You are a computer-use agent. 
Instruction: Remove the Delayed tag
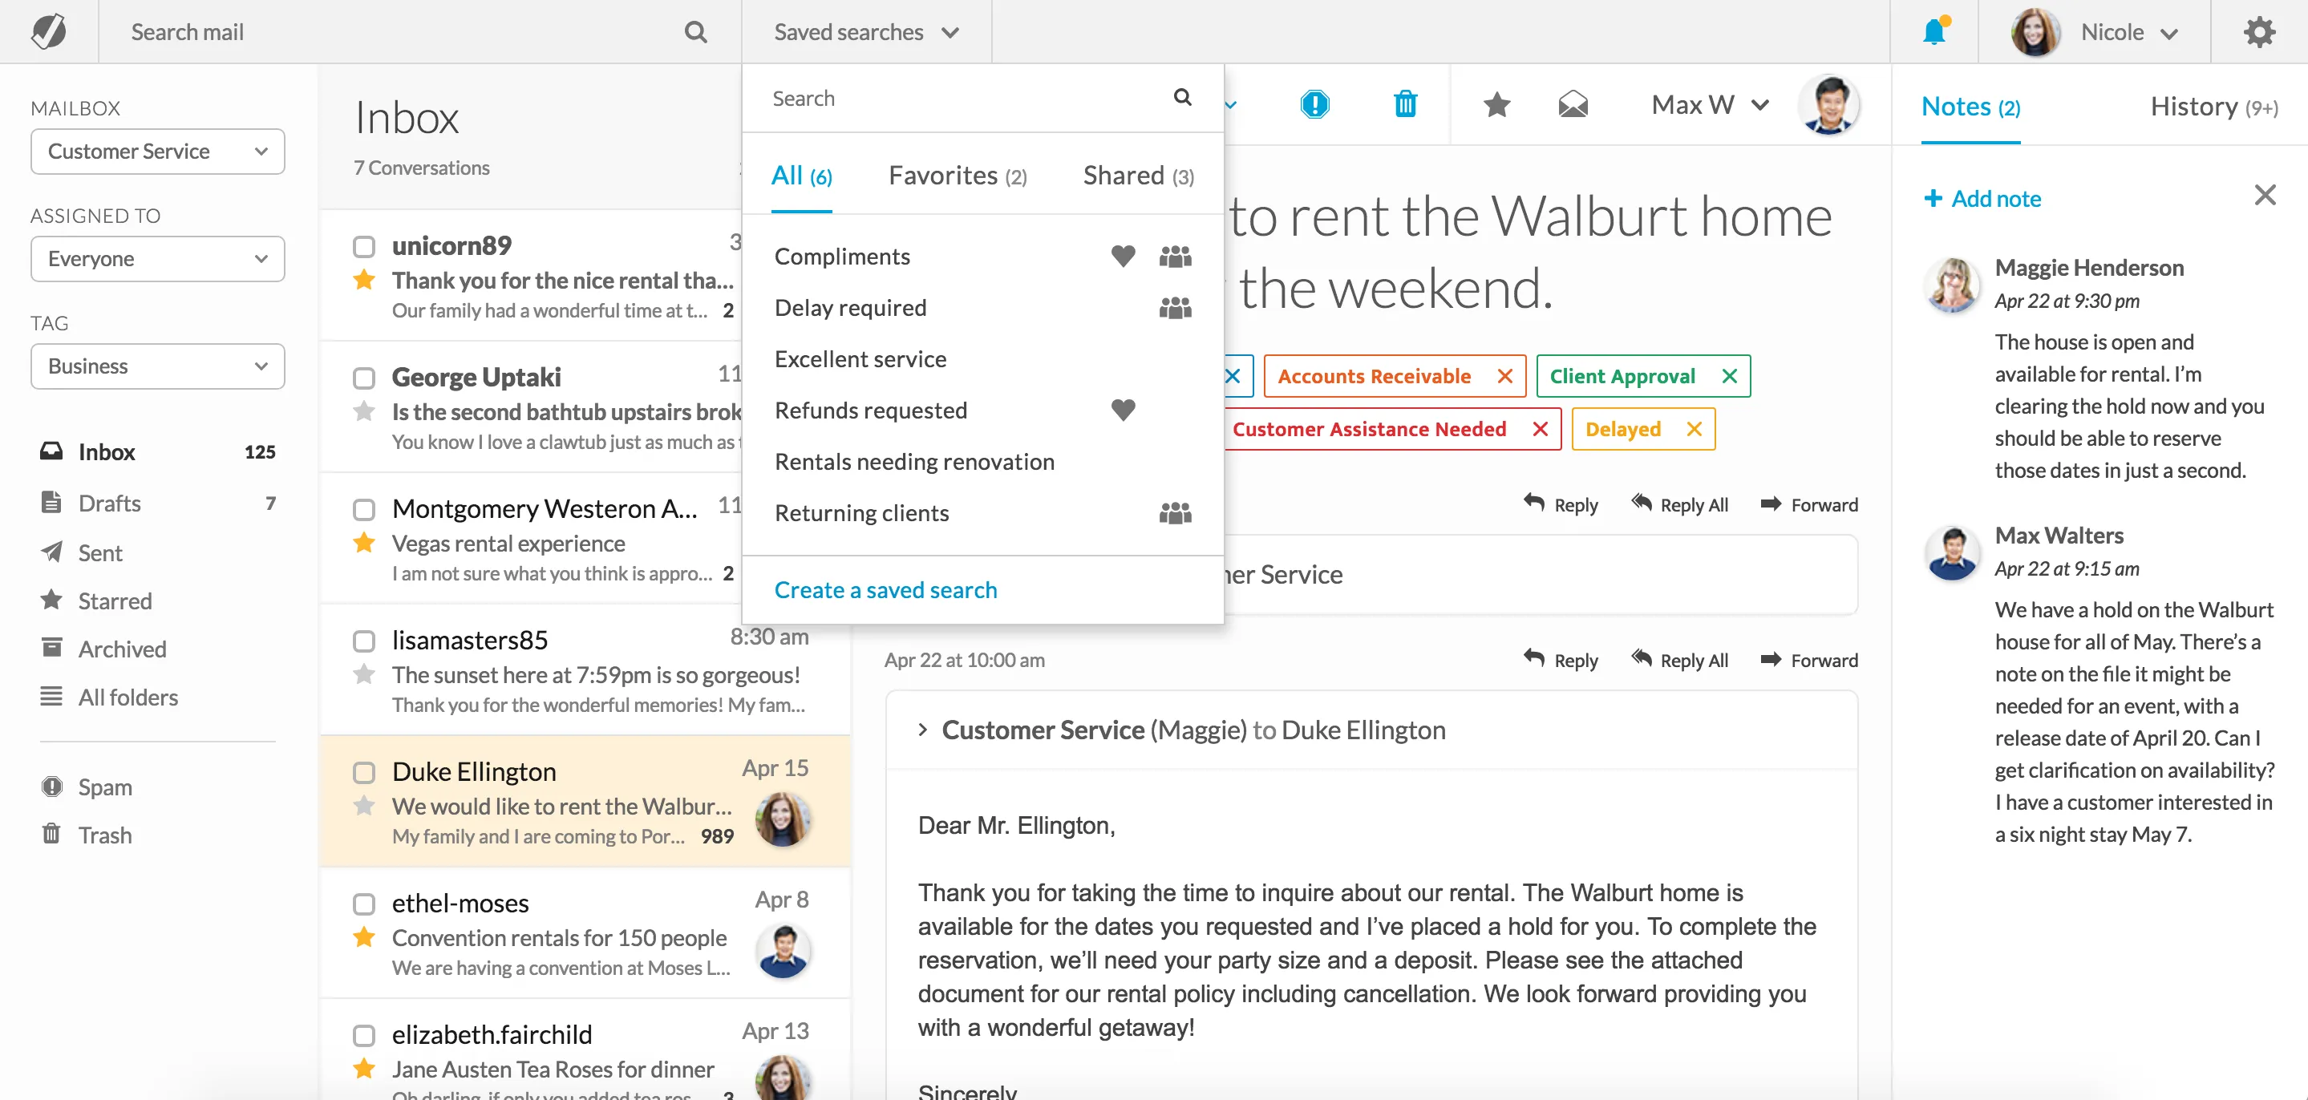1694,429
